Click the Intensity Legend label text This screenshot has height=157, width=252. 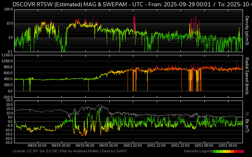click(198, 151)
